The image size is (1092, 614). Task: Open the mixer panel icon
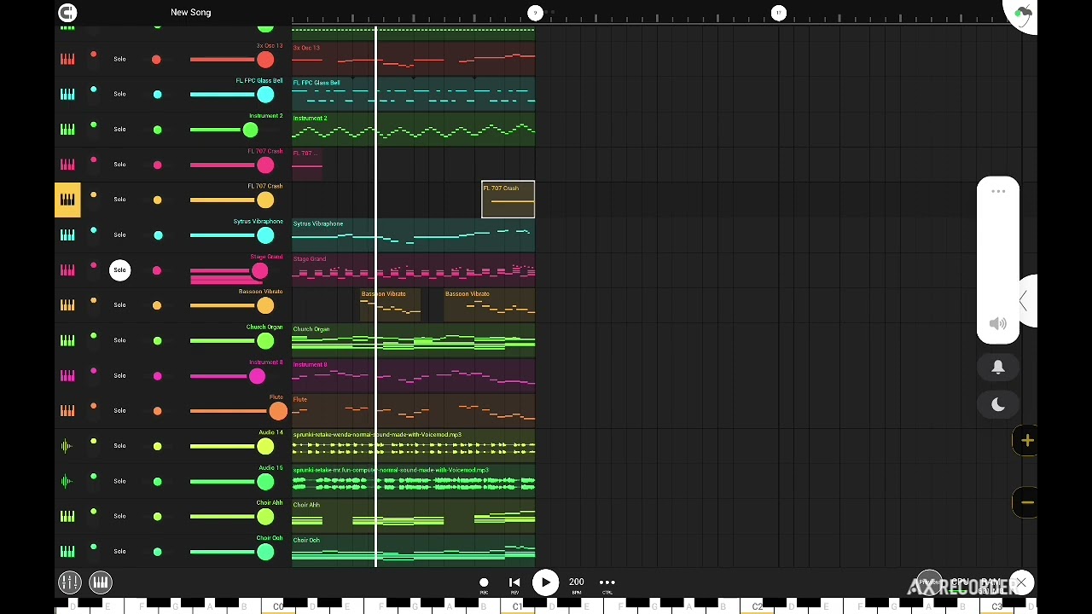coord(69,582)
